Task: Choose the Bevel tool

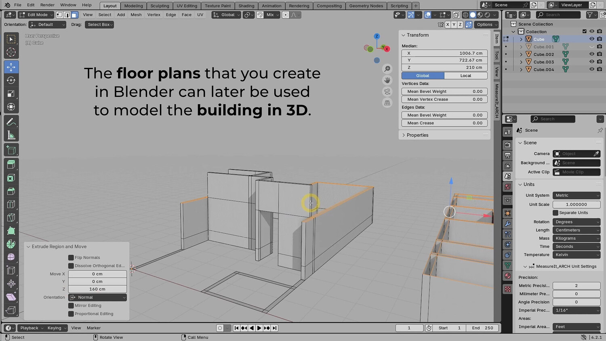Action: [11, 191]
